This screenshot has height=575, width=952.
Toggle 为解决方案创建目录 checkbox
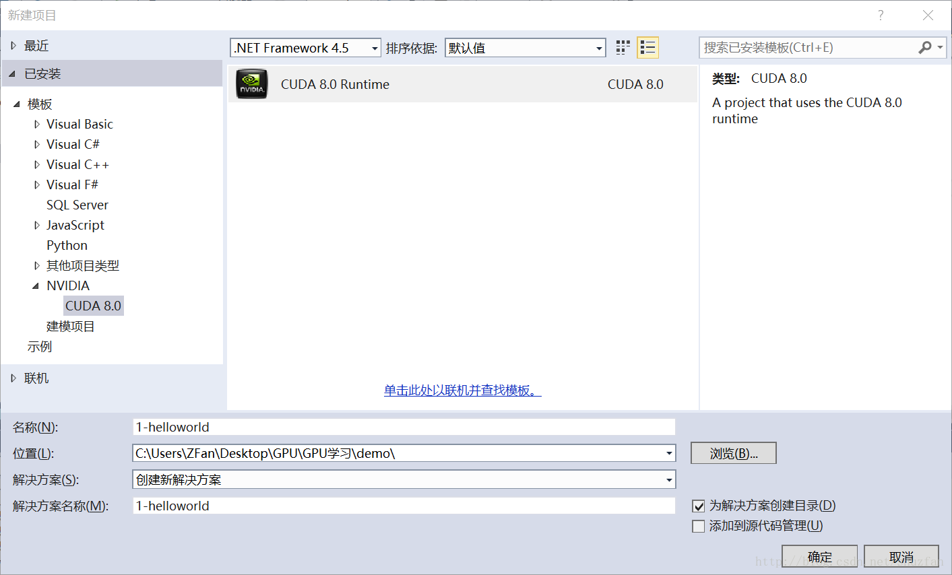699,506
